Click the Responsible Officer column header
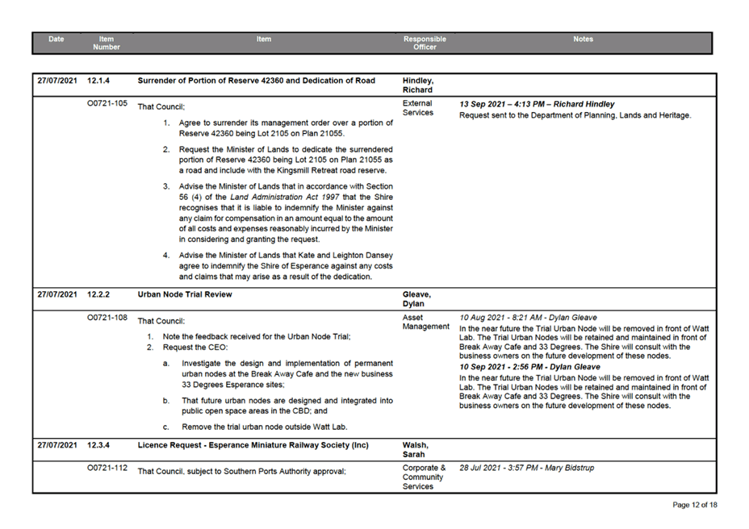The width and height of the screenshot is (749, 529). click(425, 42)
